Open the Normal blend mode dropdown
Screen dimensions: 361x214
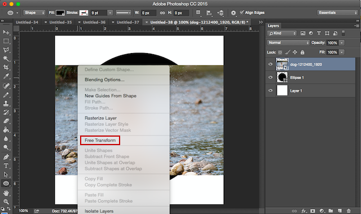[288, 42]
